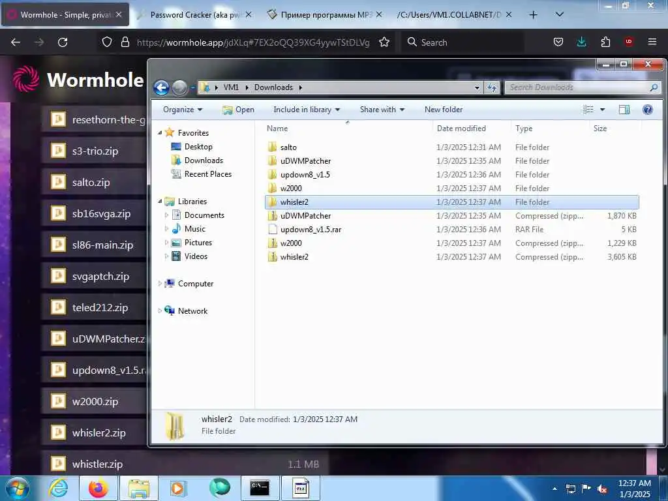
Task: Open Firefox downloads panel
Action: pyautogui.click(x=581, y=42)
